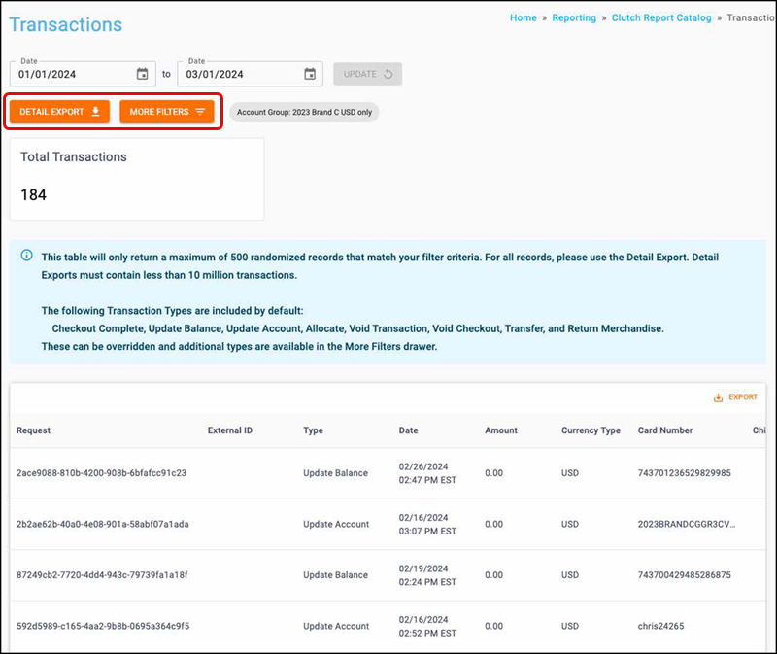Click card number 743701236529829985
The image size is (777, 654).
click(685, 473)
